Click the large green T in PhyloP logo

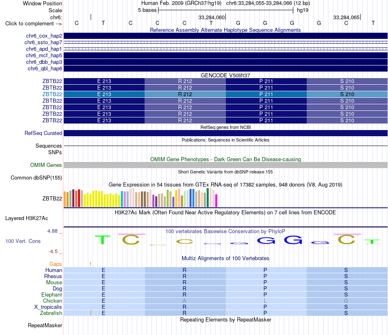point(103,240)
